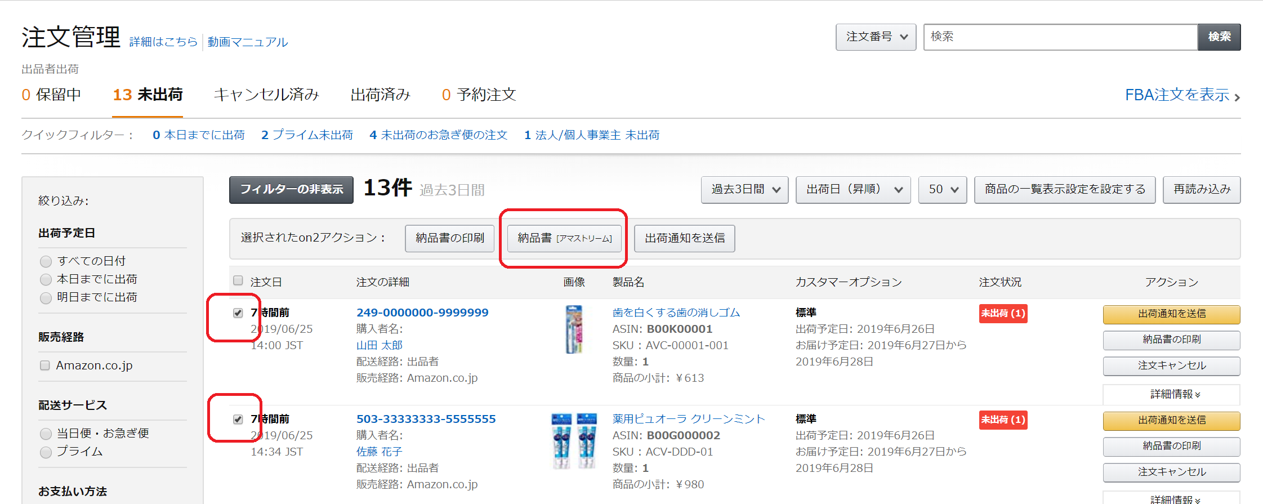This screenshot has width=1263, height=504.
Task: Click the 未出荷 (1) badge of second order
Action: tap(1003, 420)
